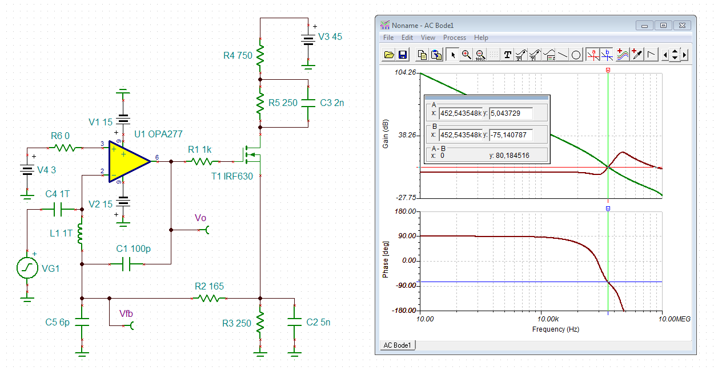The image size is (714, 371).
Task: Click cursor B x value field
Action: point(460,135)
